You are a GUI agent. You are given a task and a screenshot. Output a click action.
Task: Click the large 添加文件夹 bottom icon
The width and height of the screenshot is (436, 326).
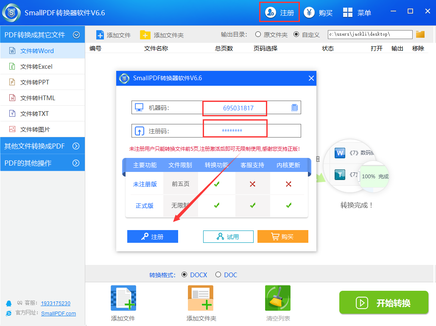201,298
